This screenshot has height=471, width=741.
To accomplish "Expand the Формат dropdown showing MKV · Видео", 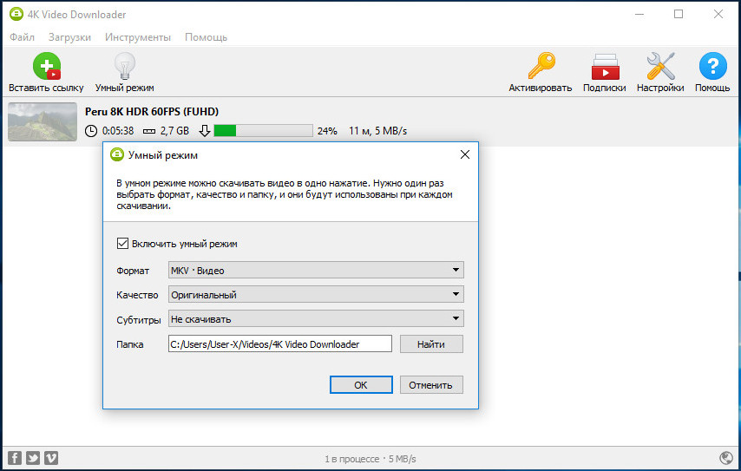I will [x=316, y=271].
